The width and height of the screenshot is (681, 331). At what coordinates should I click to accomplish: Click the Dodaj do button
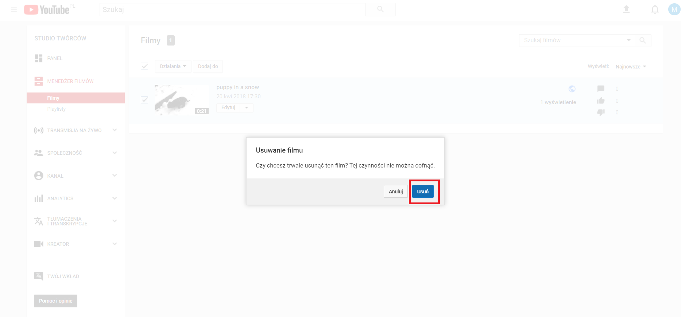click(x=208, y=66)
